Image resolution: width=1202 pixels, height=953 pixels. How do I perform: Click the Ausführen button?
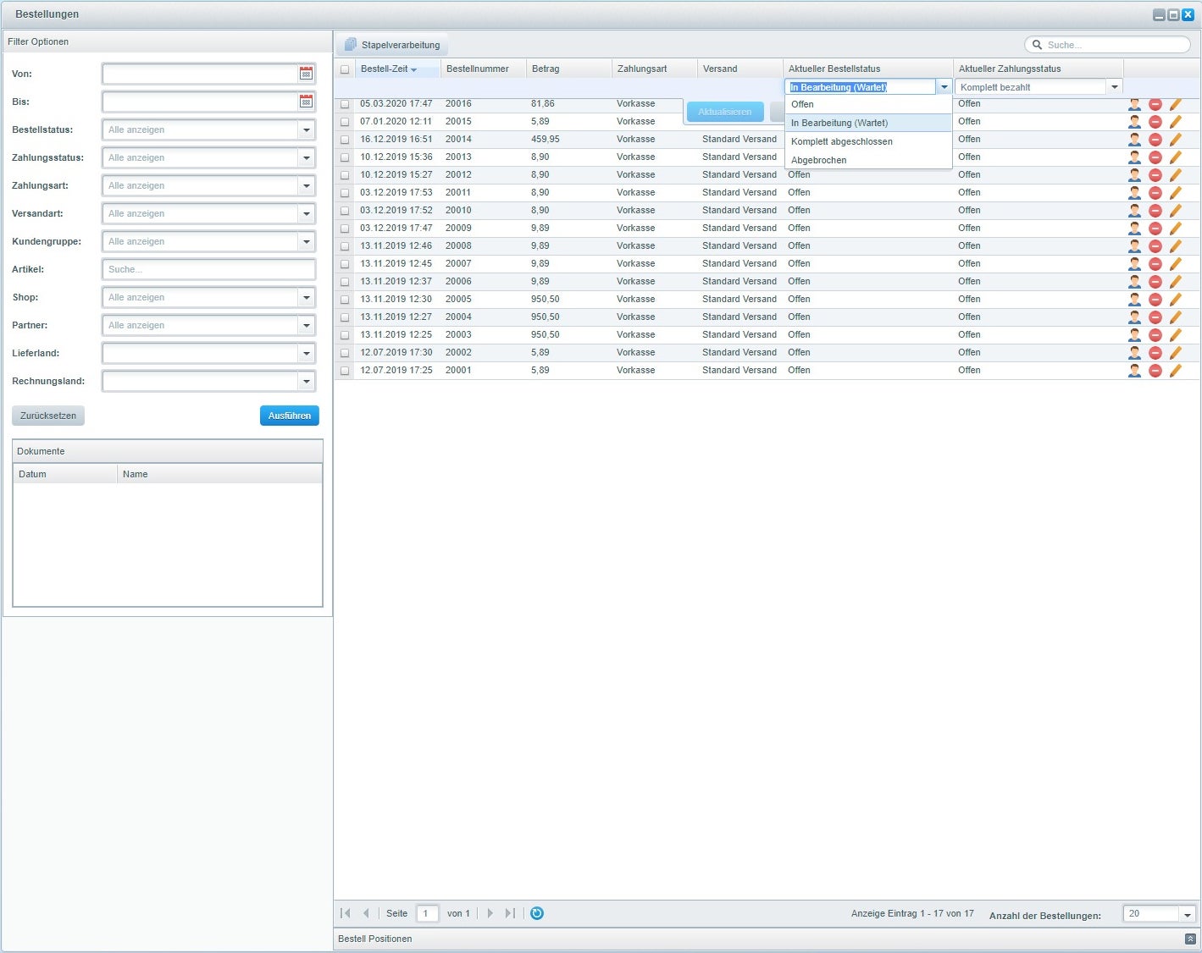point(290,416)
